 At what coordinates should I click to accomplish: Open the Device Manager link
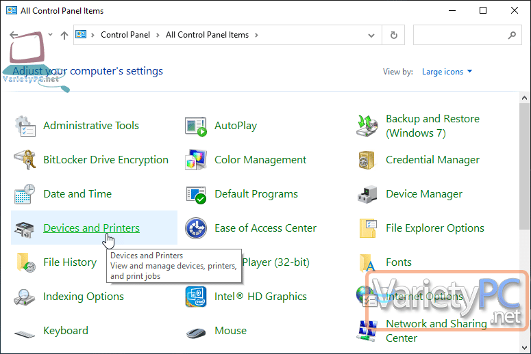point(424,194)
